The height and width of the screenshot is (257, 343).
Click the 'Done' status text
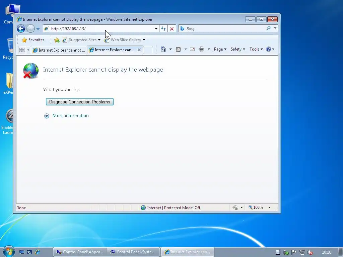21,207
